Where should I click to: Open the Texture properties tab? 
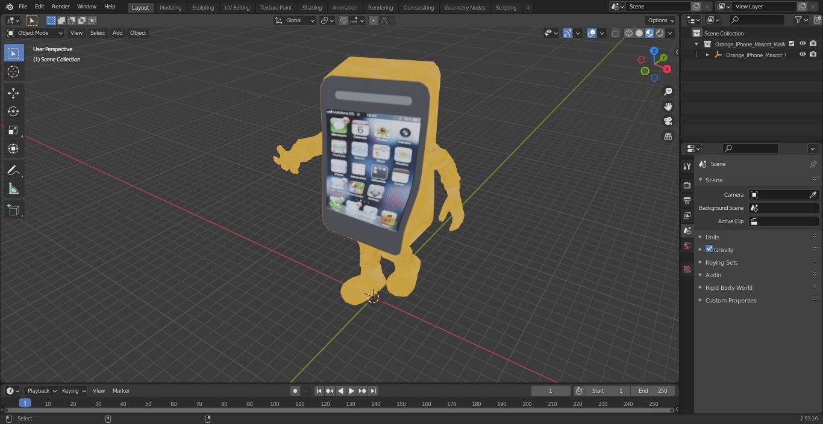click(x=687, y=269)
